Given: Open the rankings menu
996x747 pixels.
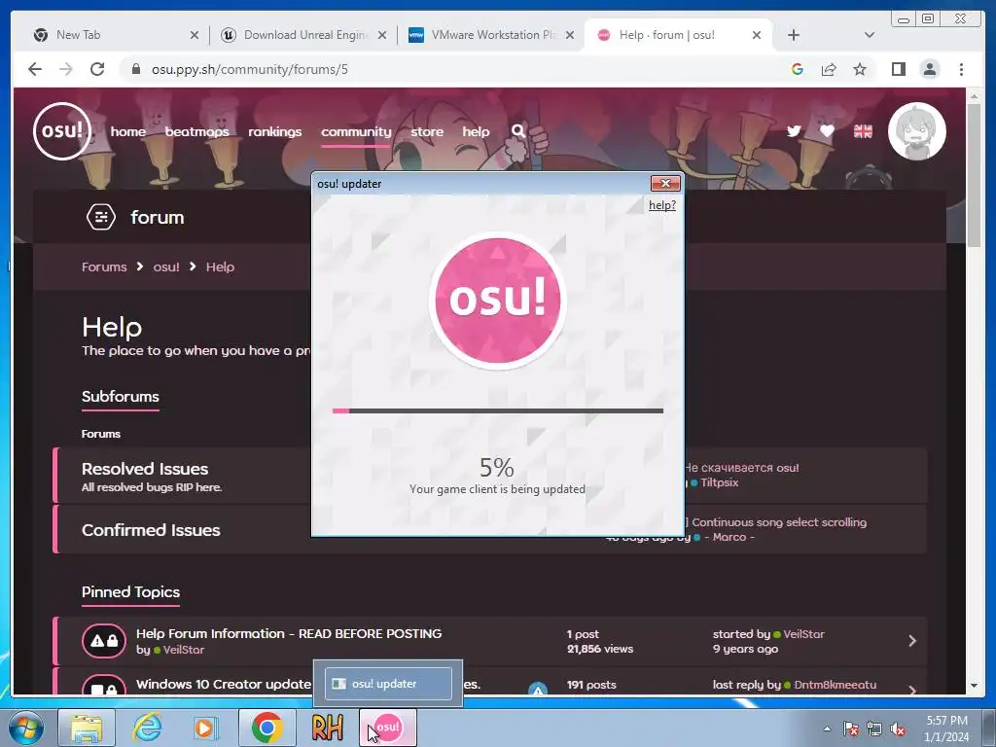Looking at the screenshot, I should pyautogui.click(x=275, y=131).
